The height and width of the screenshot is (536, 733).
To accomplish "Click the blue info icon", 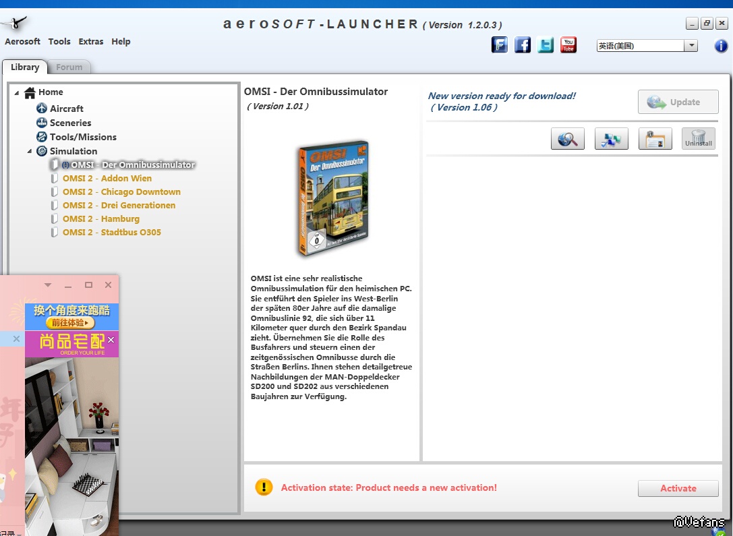I will coord(721,46).
